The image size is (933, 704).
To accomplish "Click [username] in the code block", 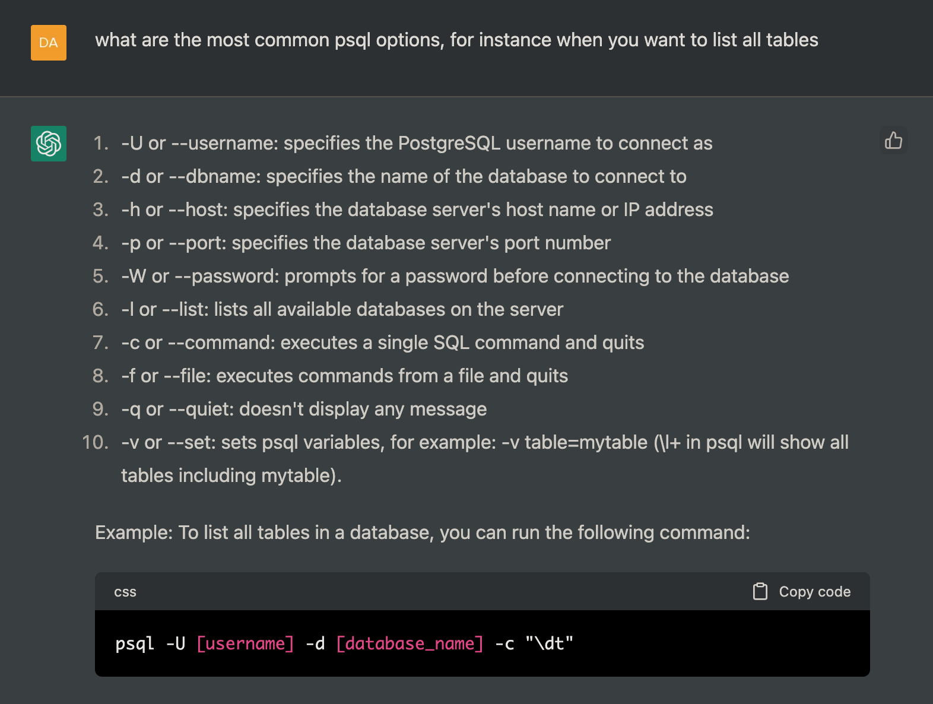I will [x=245, y=643].
